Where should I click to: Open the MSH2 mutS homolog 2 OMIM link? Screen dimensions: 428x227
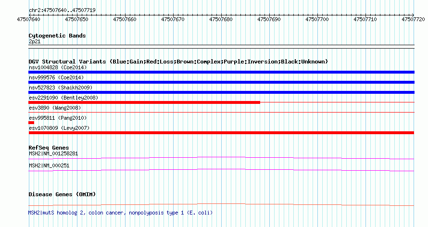[x=120, y=213]
